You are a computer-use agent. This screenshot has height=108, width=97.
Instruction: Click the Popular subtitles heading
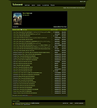[x=16, y=101]
